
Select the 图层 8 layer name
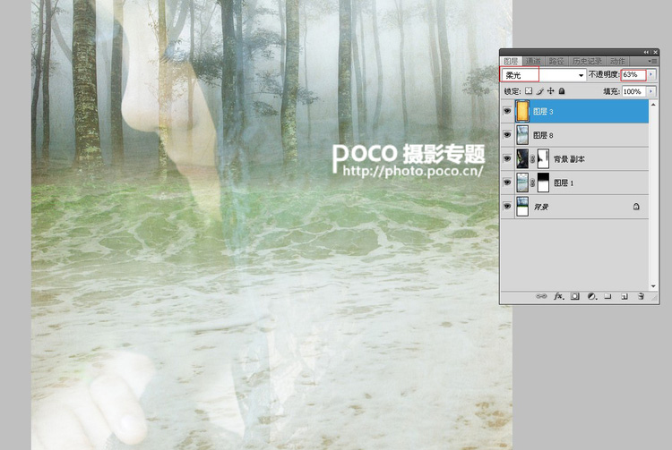pyautogui.click(x=543, y=135)
